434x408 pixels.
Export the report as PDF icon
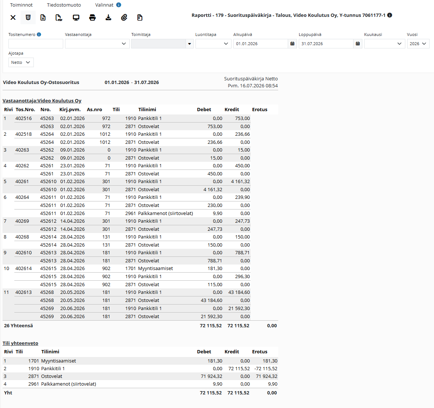click(x=59, y=18)
